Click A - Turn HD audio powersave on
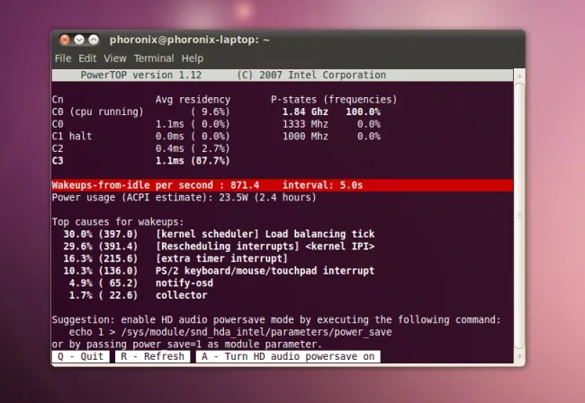585x403 pixels. (288, 356)
